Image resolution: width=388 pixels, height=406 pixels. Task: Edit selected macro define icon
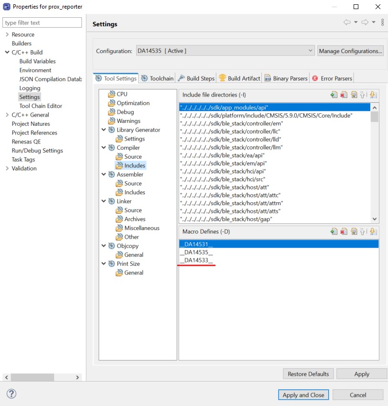coord(354,231)
